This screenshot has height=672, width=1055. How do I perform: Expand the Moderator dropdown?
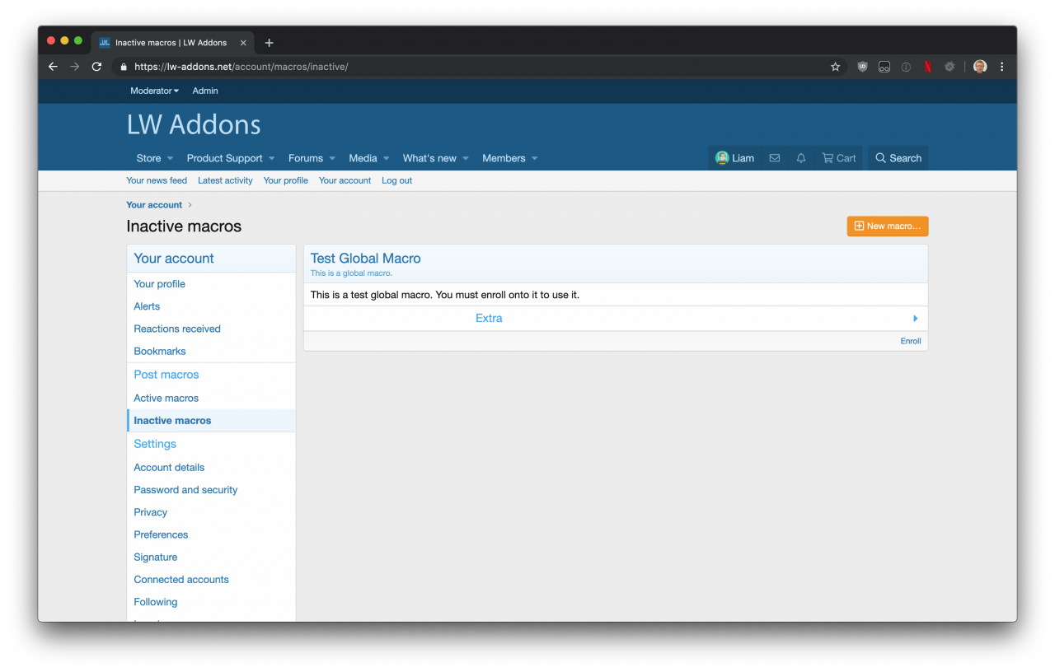(x=154, y=91)
